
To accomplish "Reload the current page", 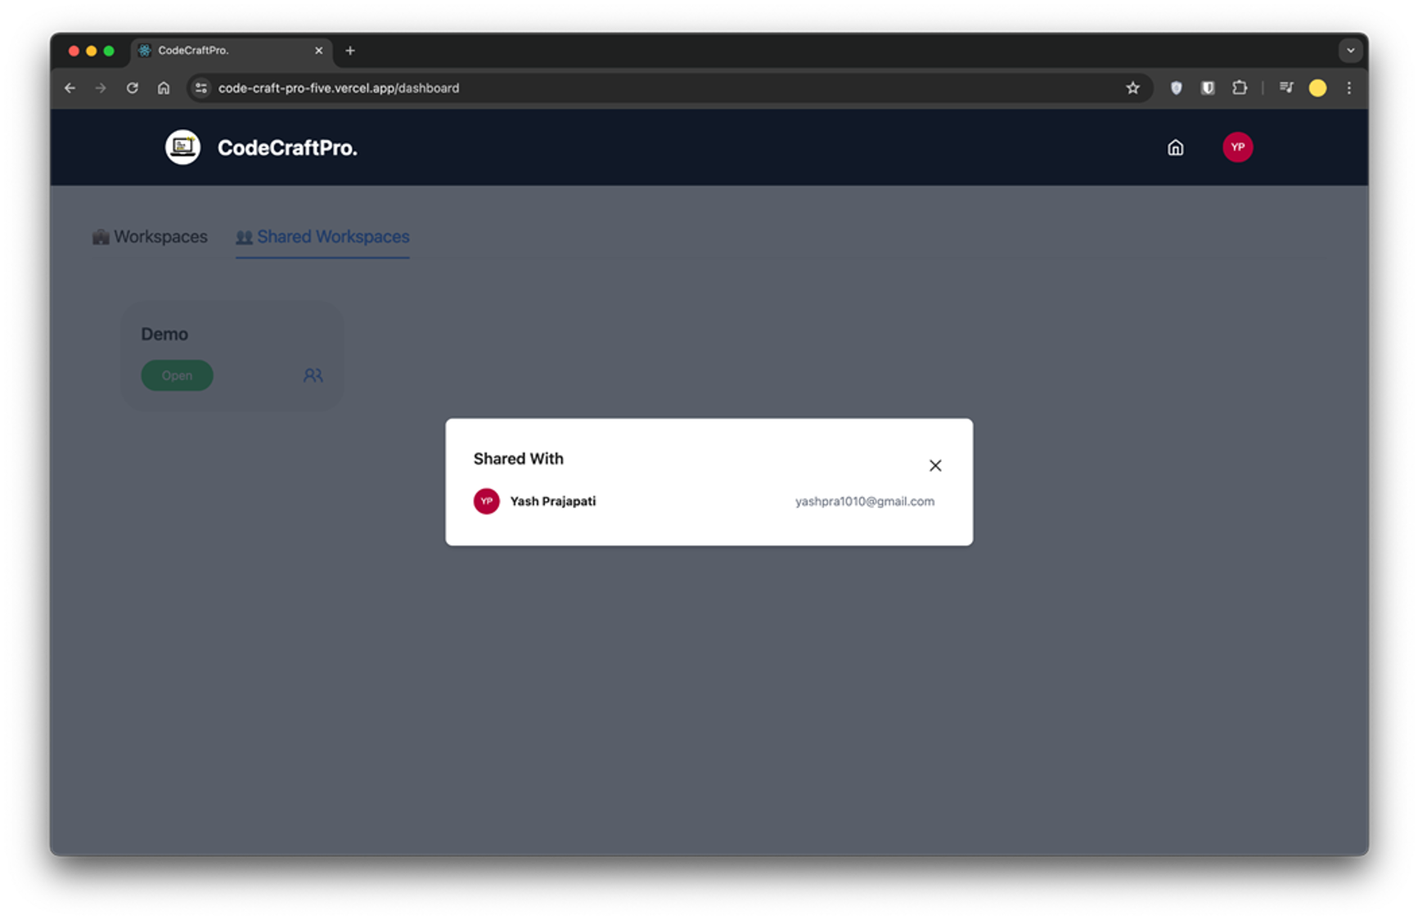I will pos(132,88).
